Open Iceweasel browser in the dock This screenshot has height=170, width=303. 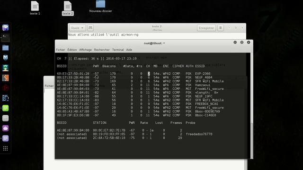(x=5, y=27)
